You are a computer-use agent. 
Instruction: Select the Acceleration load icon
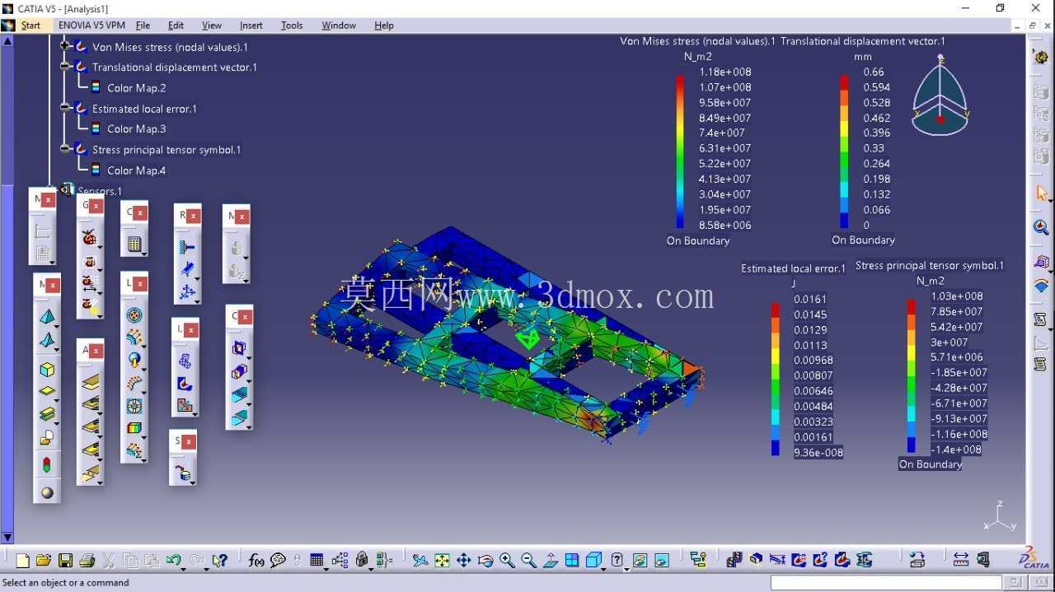tap(134, 360)
